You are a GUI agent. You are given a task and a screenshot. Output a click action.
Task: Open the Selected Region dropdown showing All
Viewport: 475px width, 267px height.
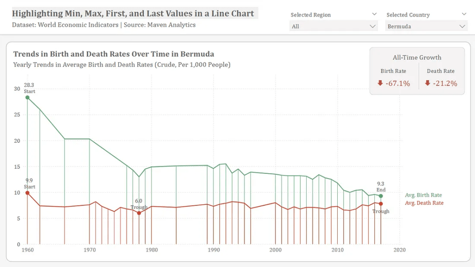(x=334, y=26)
